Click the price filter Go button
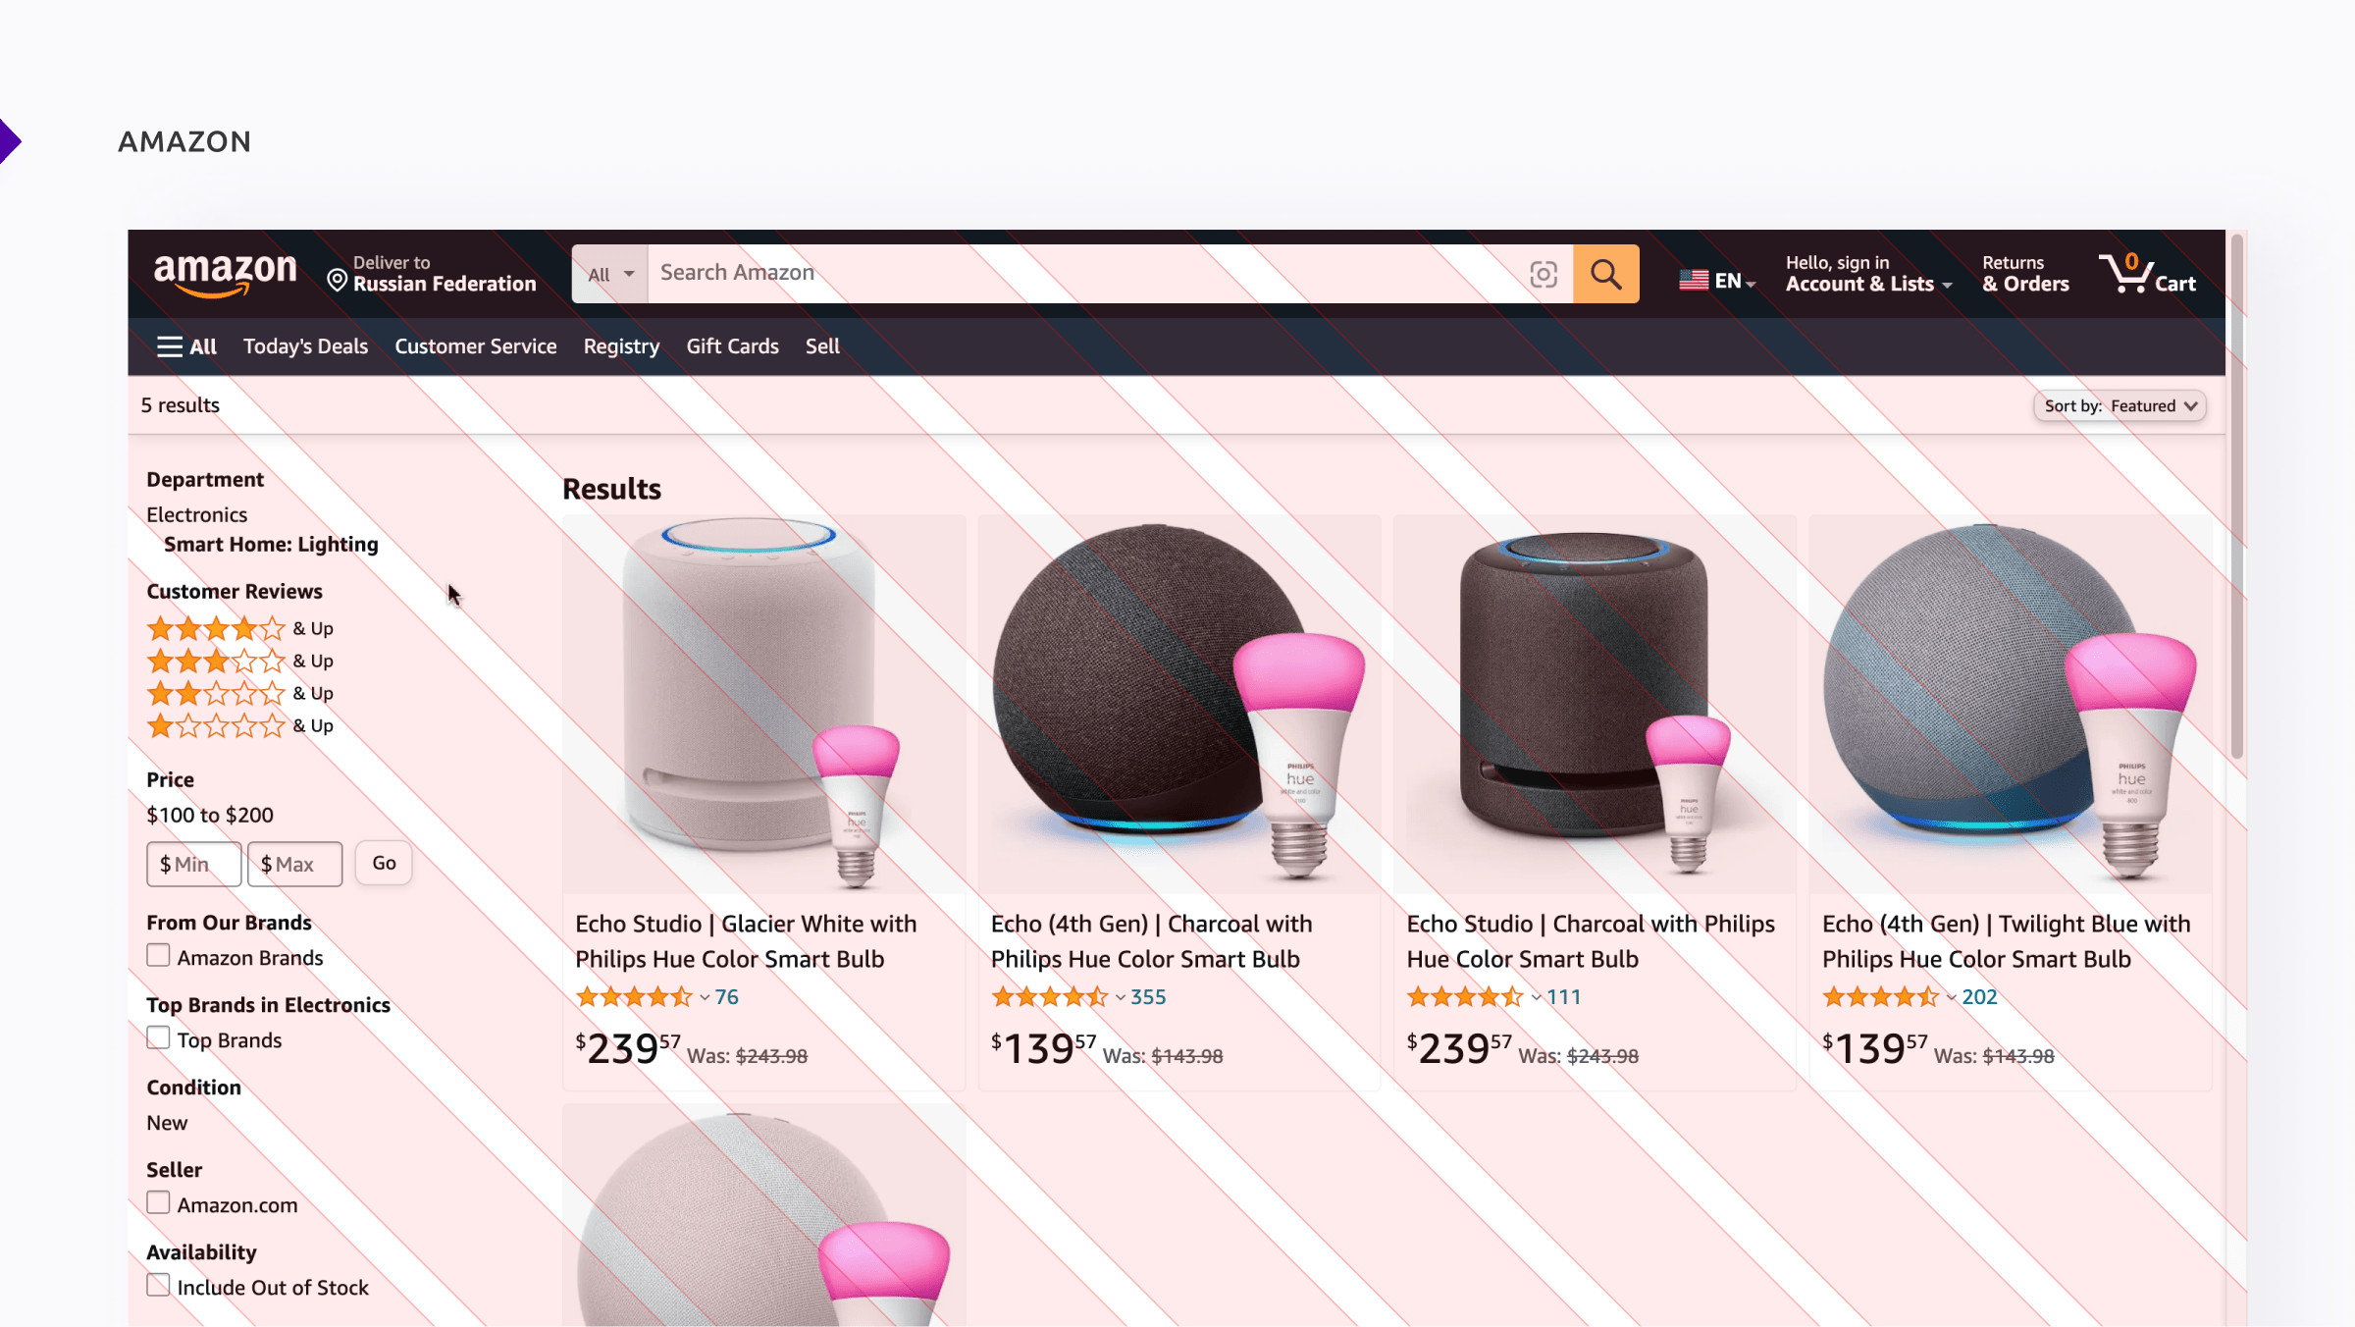2355x1327 pixels. pyautogui.click(x=384, y=864)
